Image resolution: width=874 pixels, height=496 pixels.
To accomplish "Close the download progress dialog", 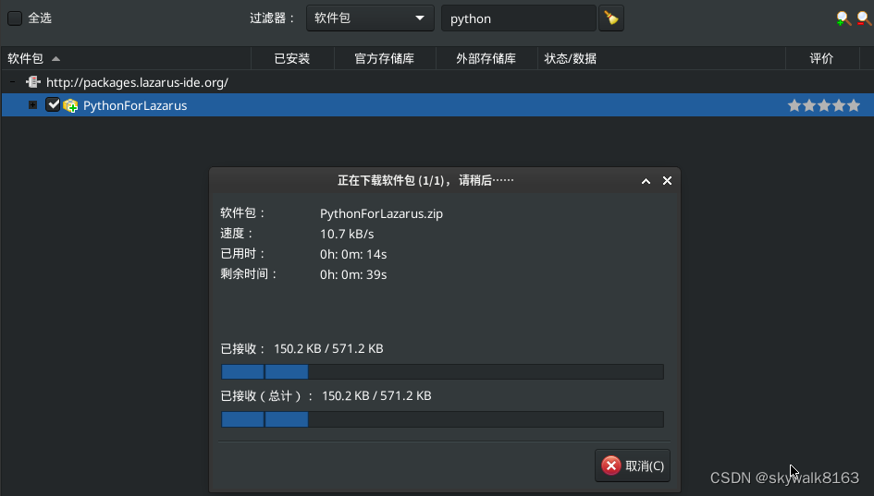I will point(667,181).
